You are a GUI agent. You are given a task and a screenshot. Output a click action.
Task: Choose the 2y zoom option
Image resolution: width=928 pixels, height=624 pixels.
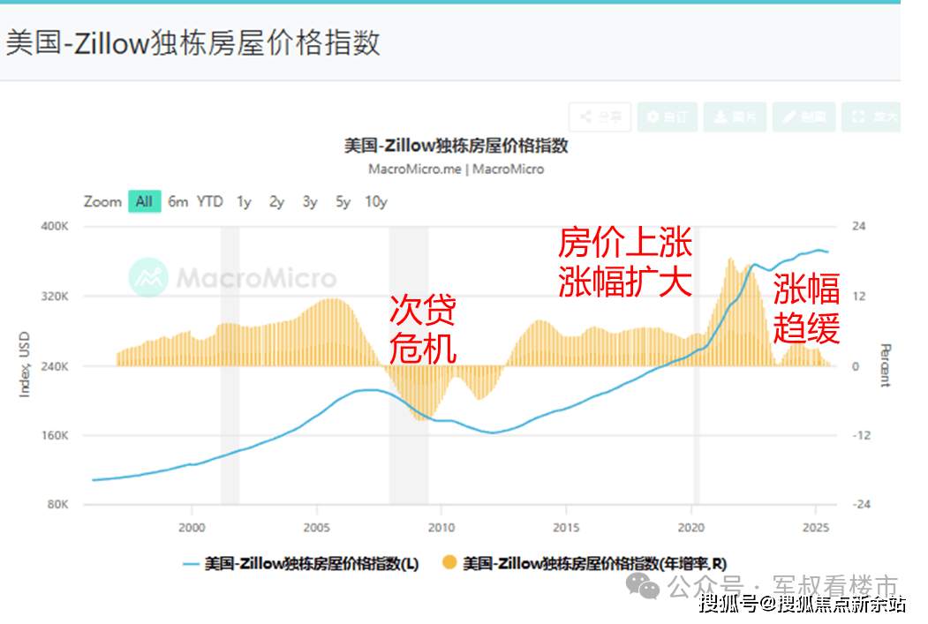click(276, 201)
